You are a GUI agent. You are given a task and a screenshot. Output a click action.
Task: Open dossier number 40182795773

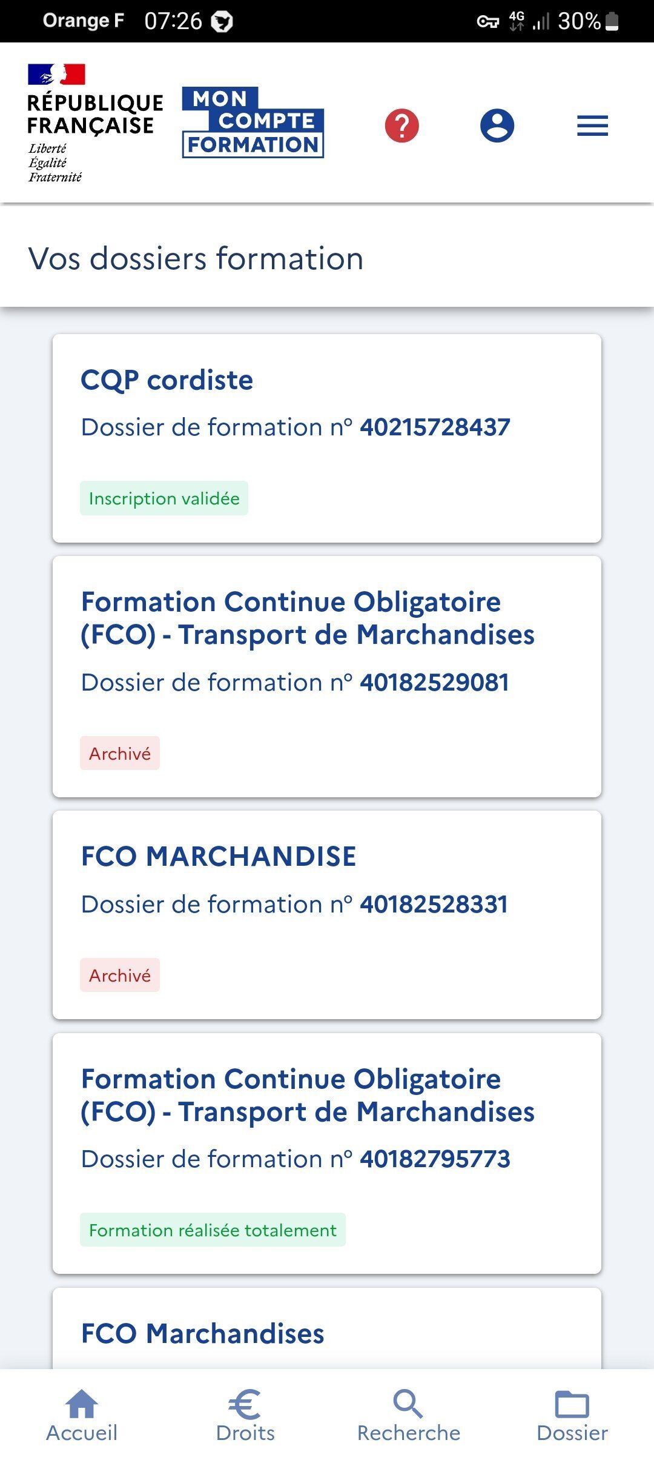click(435, 1159)
